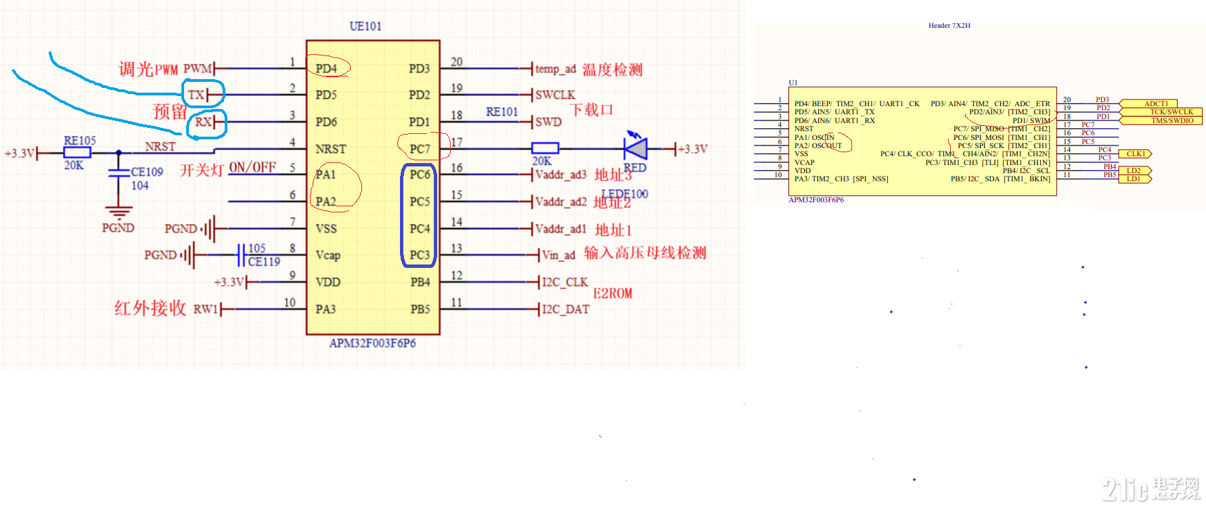Select the RE105 20K resistor symbol
The height and width of the screenshot is (506, 1206).
tap(77, 153)
